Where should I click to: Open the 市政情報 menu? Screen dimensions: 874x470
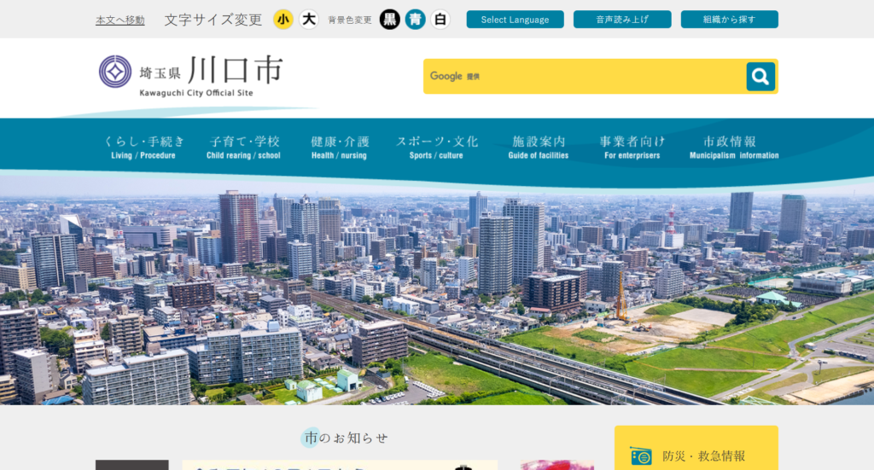(733, 147)
